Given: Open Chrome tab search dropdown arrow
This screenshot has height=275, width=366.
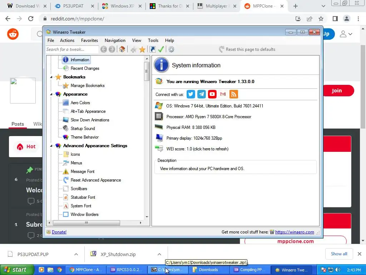Looking at the screenshot, I should [x=323, y=6].
